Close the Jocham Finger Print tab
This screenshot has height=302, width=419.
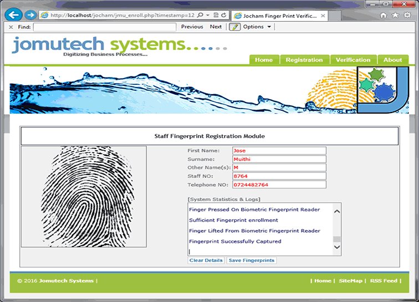point(323,16)
